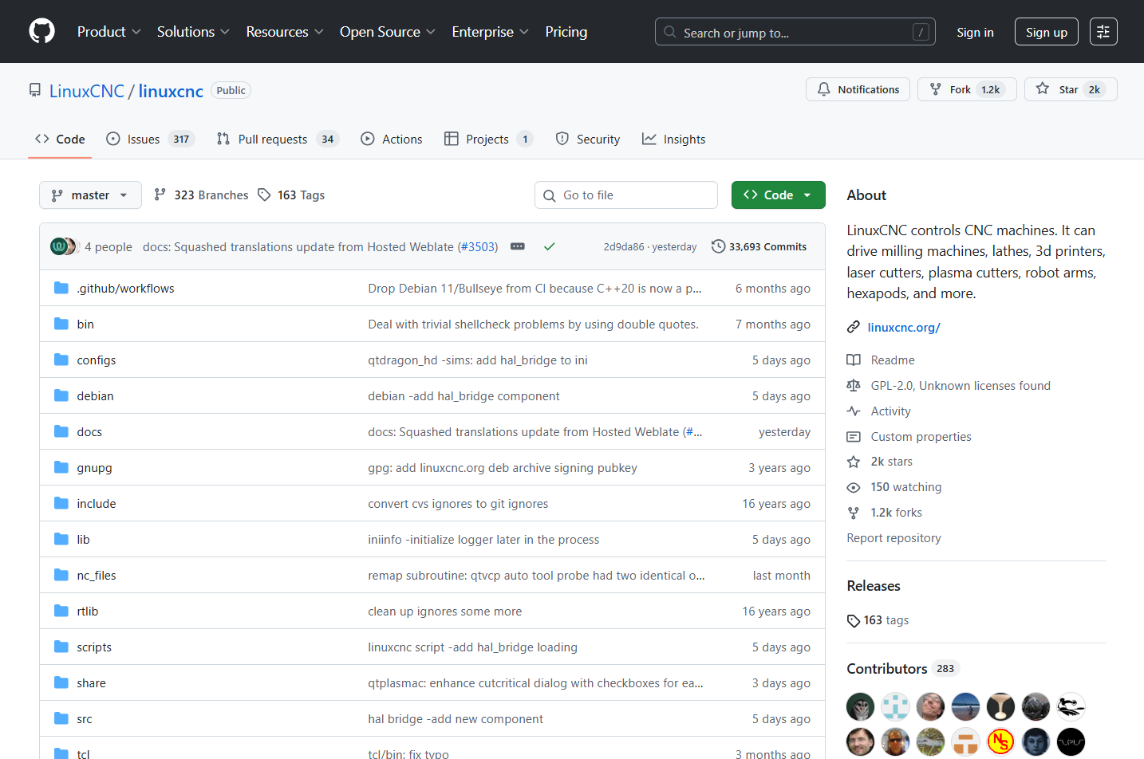The image size is (1144, 759).
Task: View the 323 Branches list
Action: pyautogui.click(x=201, y=195)
